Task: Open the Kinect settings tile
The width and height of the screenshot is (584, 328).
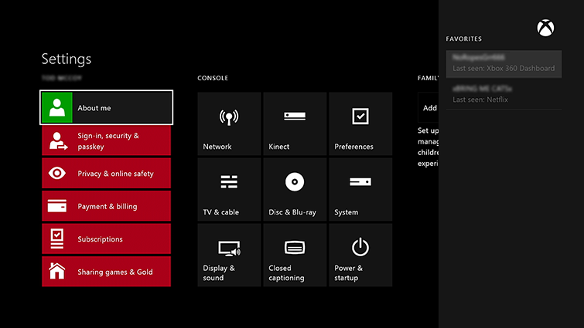Action: click(295, 123)
